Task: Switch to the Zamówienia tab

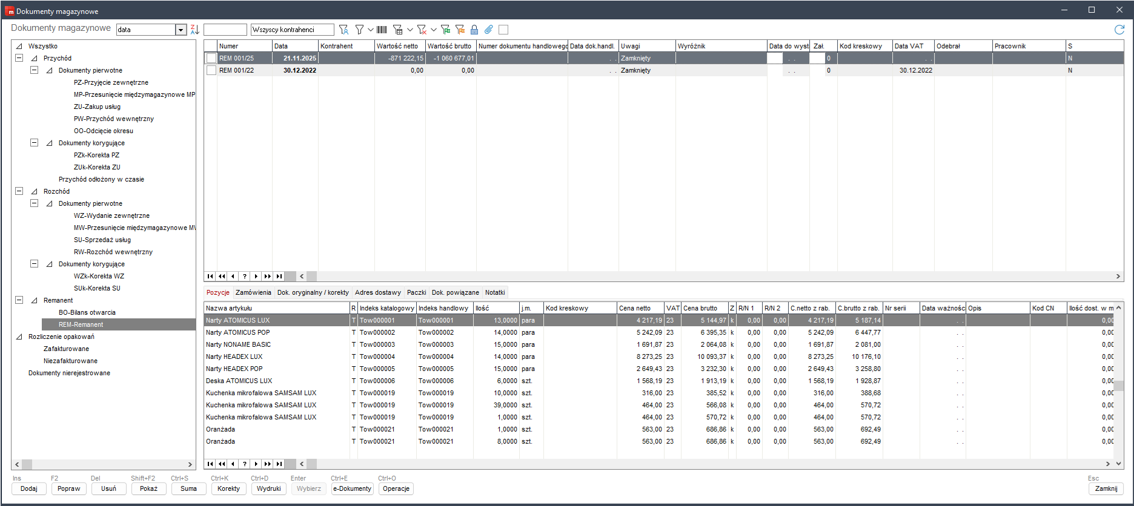Action: [253, 292]
